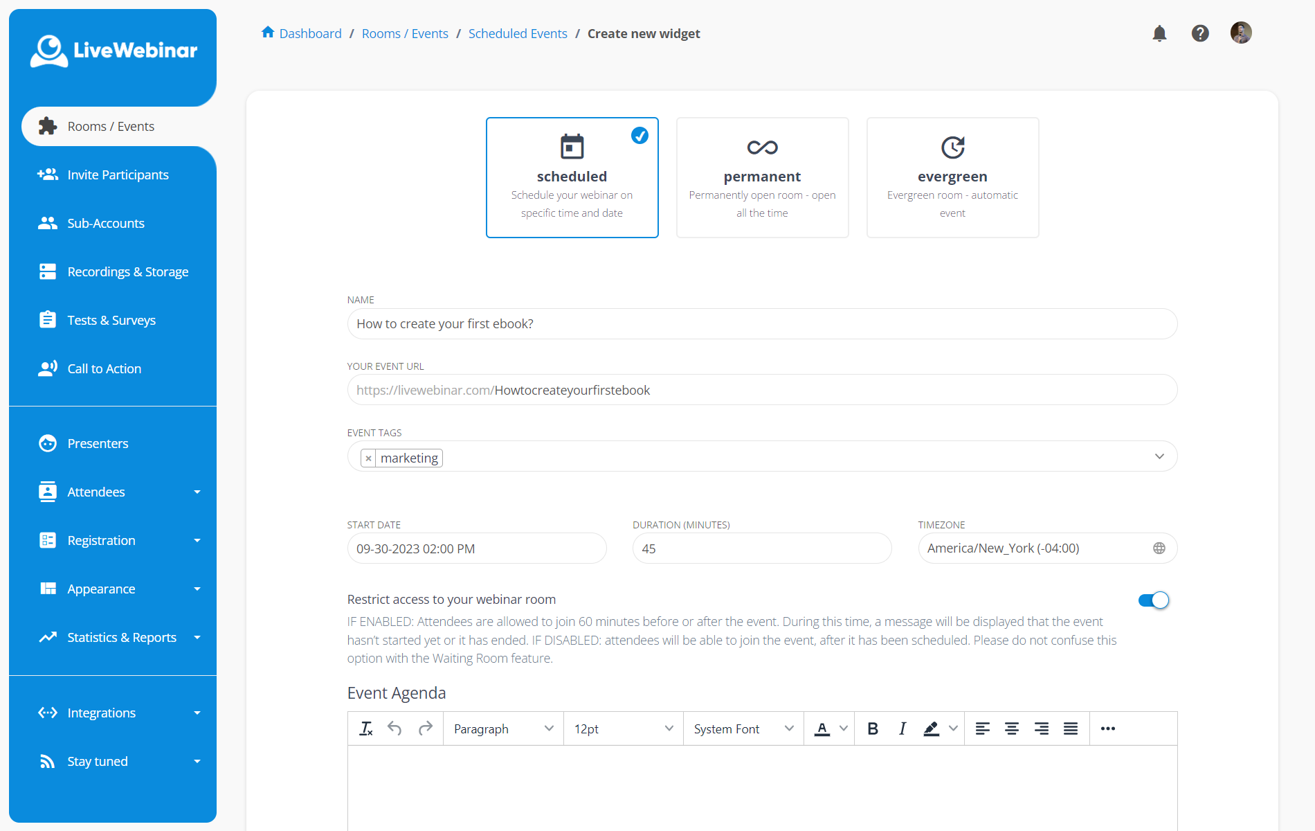This screenshot has height=831, width=1315.
Task: Open the help question mark icon
Action: click(x=1200, y=33)
